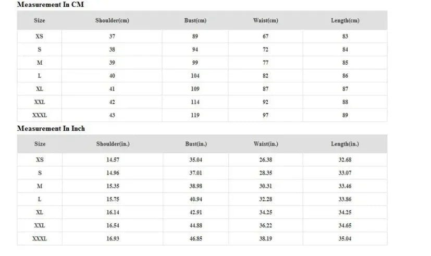This screenshot has width=431, height=256.
Task: Click the "Measurement In Inch" heading
Action: click(51, 128)
